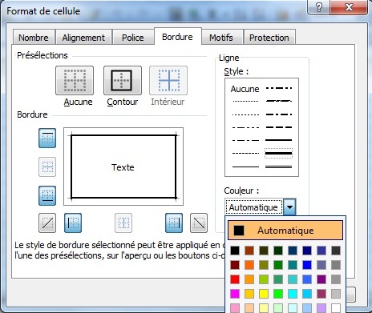Apply the Intérieur inside borders preset
Image resolution: width=372 pixels, height=313 pixels.
coord(168,80)
